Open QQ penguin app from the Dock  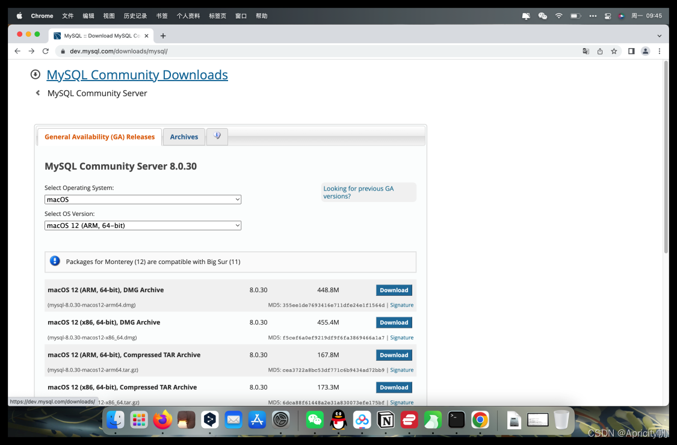tap(338, 420)
